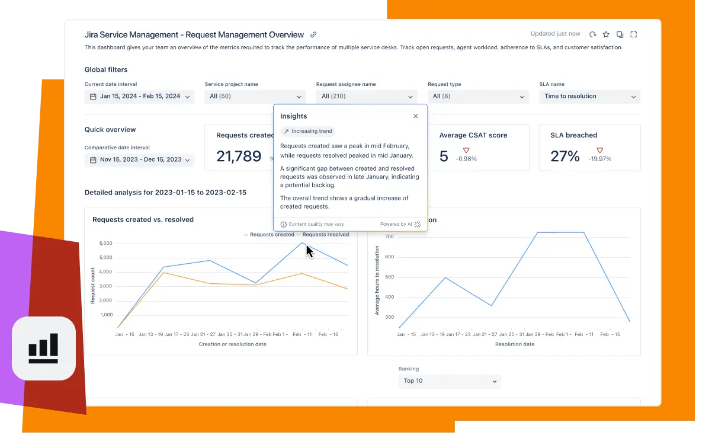The image size is (712, 435).
Task: Open the Ranking Top 10 dropdown
Action: coord(450,381)
